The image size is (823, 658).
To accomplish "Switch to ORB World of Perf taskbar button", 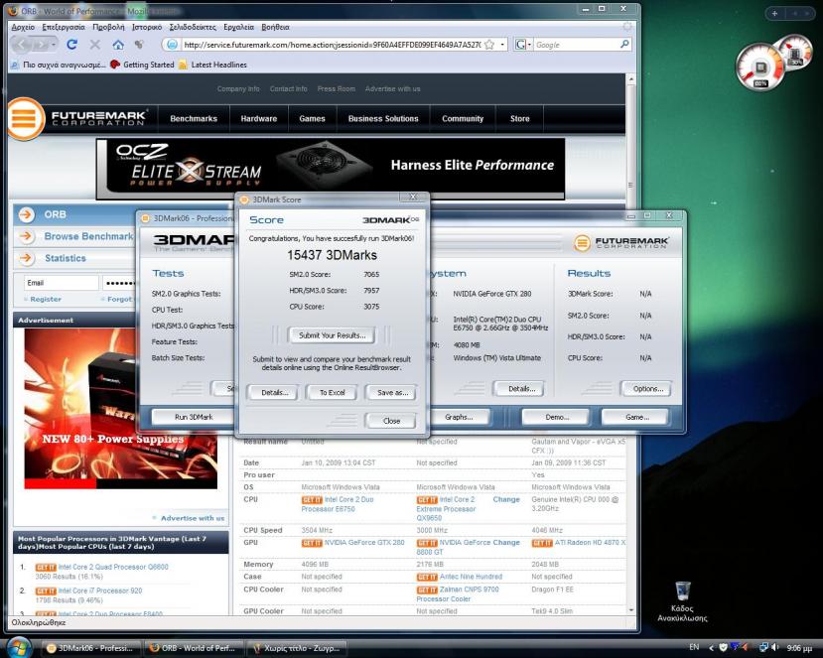I will click(x=194, y=648).
